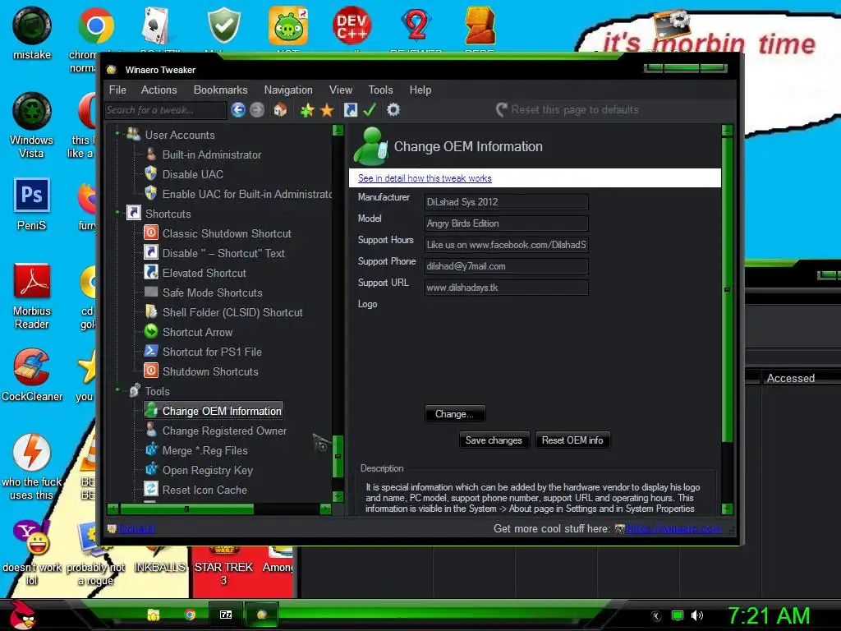
Task: Click the Support URL text field
Action: click(506, 288)
